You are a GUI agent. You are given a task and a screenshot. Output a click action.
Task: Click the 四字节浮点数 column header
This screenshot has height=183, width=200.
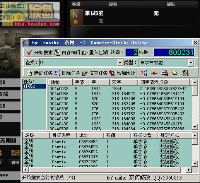164,82
